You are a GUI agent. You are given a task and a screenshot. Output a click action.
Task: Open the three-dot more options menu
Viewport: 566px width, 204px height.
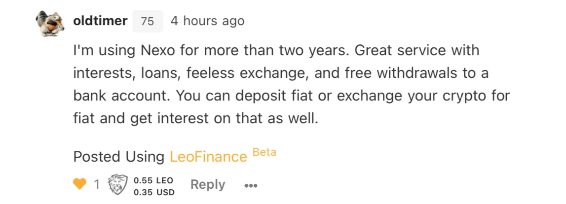pos(251,186)
